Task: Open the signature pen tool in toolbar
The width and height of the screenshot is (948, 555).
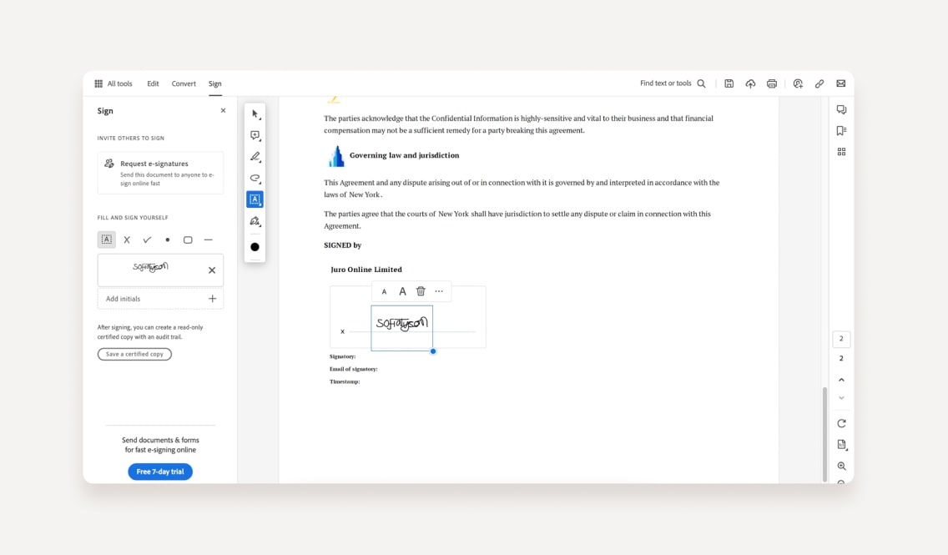Action: click(x=255, y=221)
